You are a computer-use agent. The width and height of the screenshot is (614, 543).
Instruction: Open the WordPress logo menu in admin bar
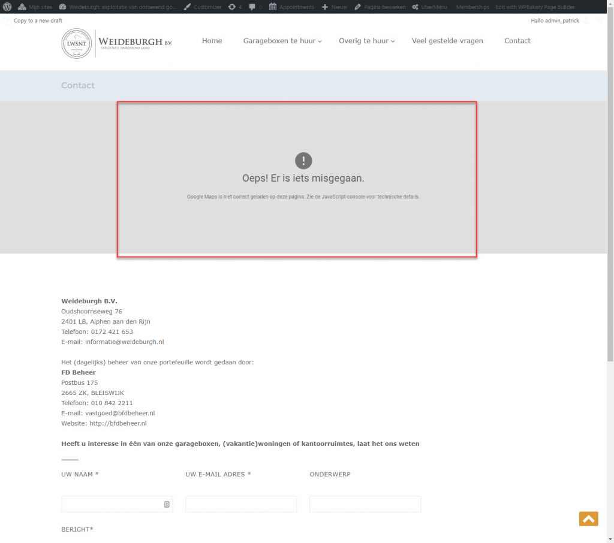coord(7,7)
